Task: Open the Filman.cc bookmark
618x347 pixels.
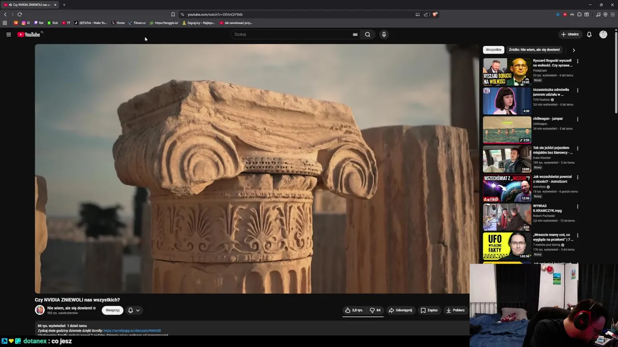Action: 137,23
